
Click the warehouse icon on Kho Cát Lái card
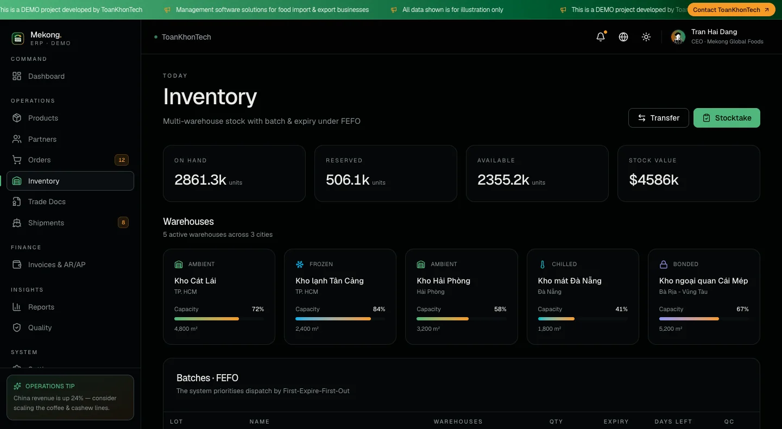(x=179, y=264)
